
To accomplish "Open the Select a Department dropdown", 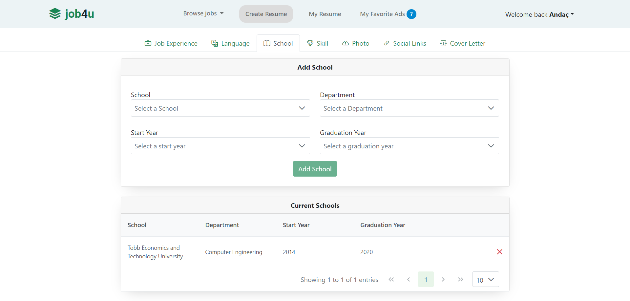I will pyautogui.click(x=409, y=108).
